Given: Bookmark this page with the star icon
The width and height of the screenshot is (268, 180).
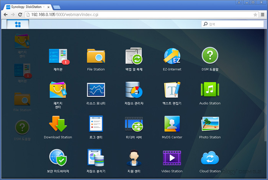Looking at the screenshot, I should click(x=255, y=15).
